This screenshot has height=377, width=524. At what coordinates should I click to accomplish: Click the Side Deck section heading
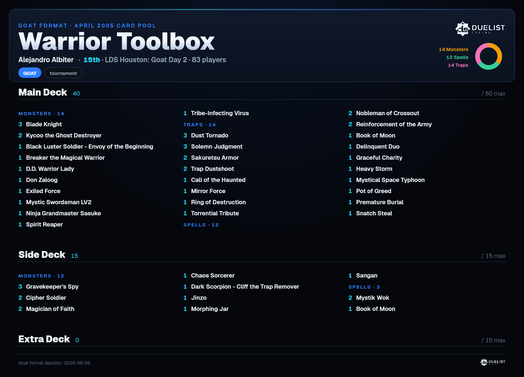pos(42,255)
